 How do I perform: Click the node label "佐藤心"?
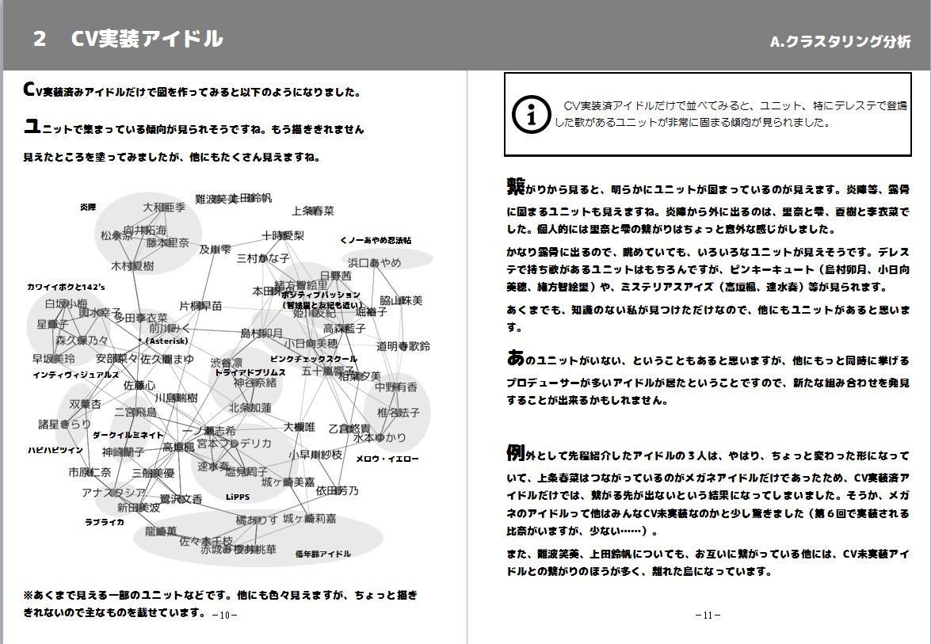point(139,386)
